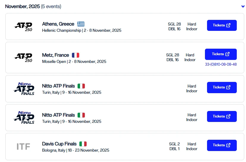Open the Davis Cup Finals event title
The width and height of the screenshot is (246, 162).
[59, 144]
